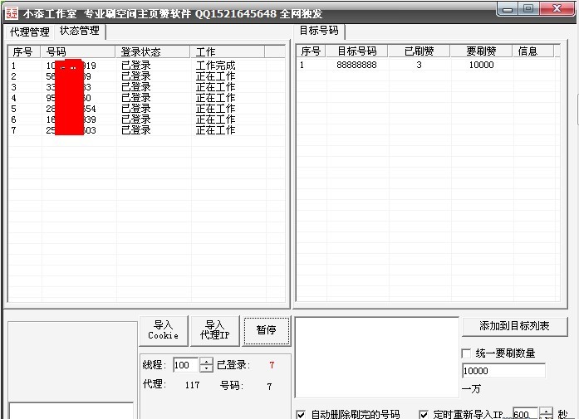
Task: Decrease thread count with the down arrow
Action: point(206,369)
